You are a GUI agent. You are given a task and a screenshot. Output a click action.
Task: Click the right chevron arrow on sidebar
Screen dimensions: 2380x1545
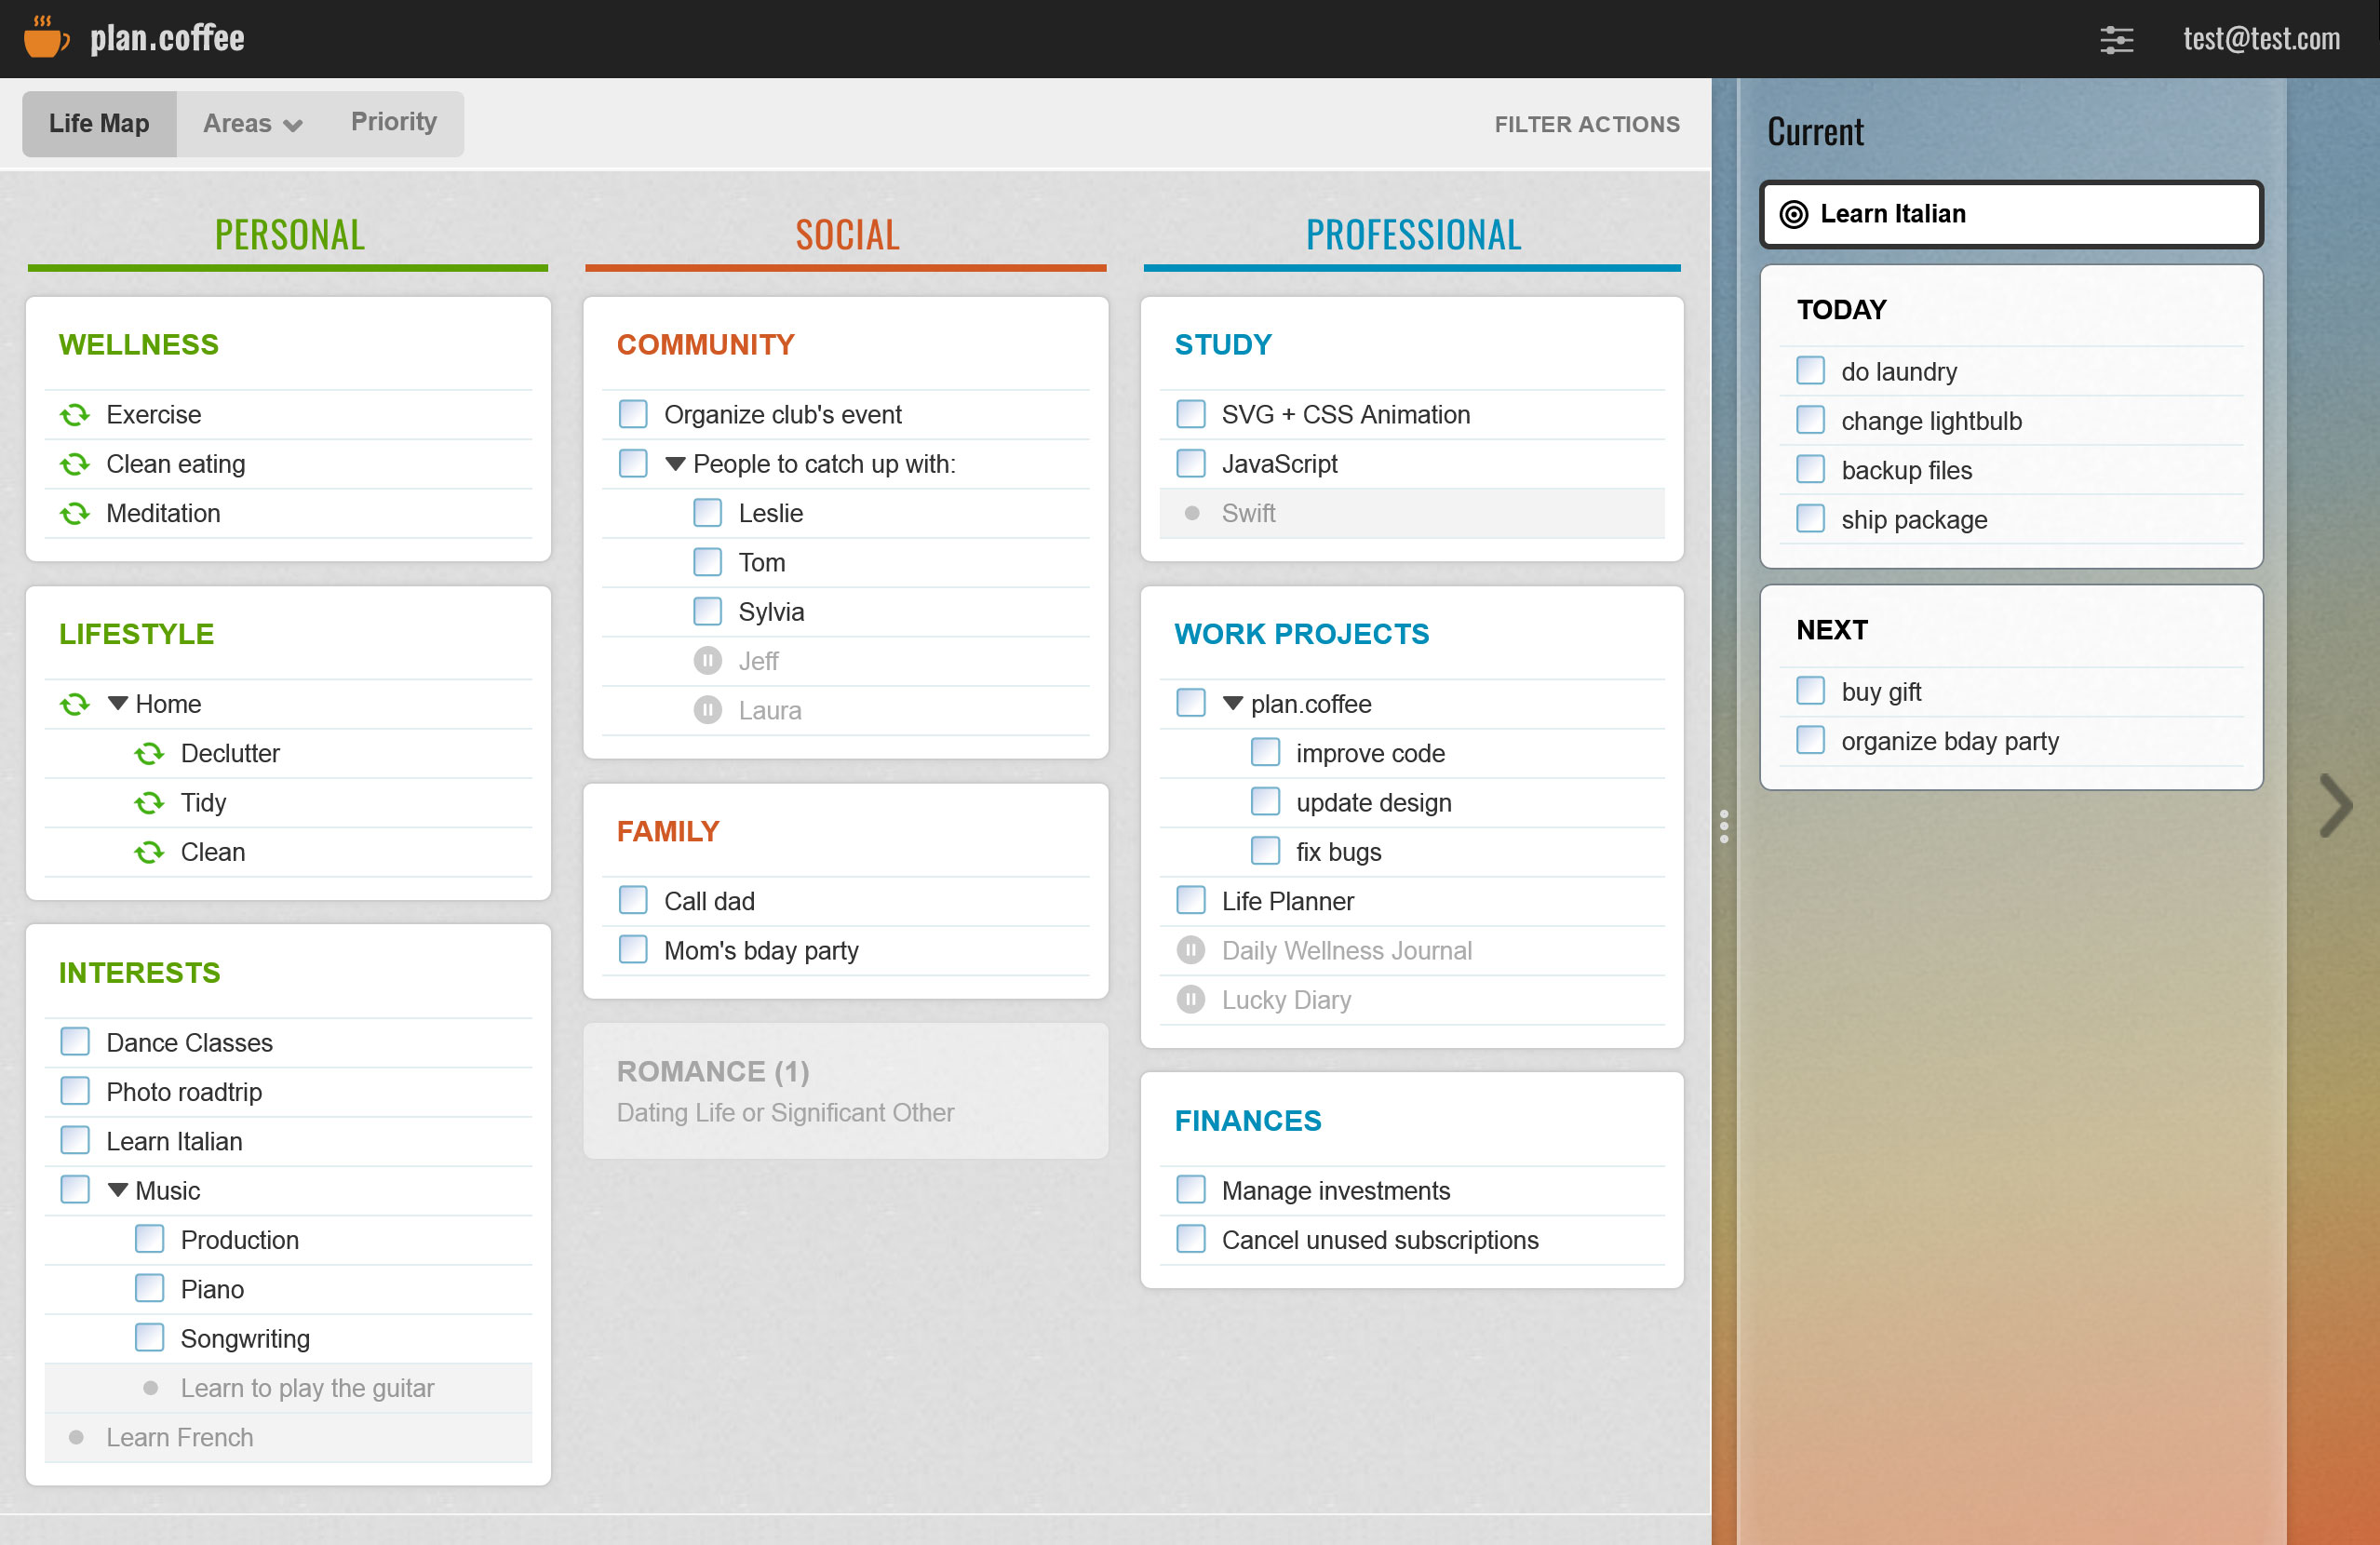(x=2336, y=805)
